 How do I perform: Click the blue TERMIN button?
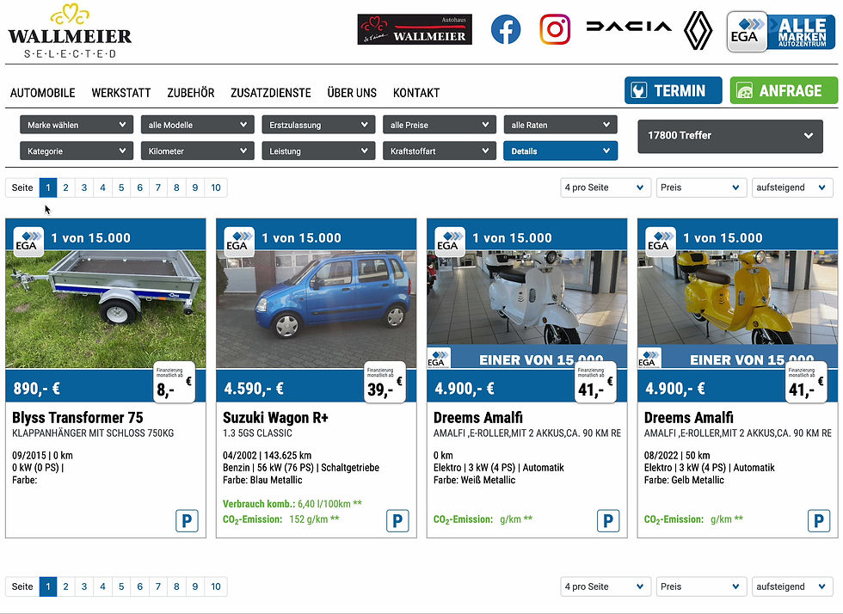point(673,90)
